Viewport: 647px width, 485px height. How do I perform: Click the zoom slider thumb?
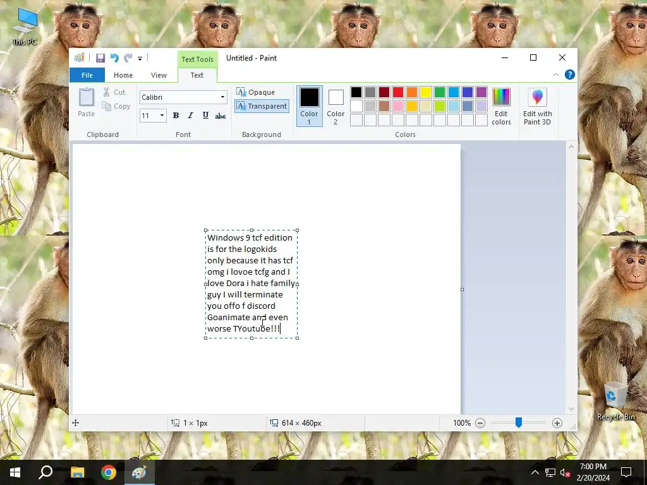519,422
